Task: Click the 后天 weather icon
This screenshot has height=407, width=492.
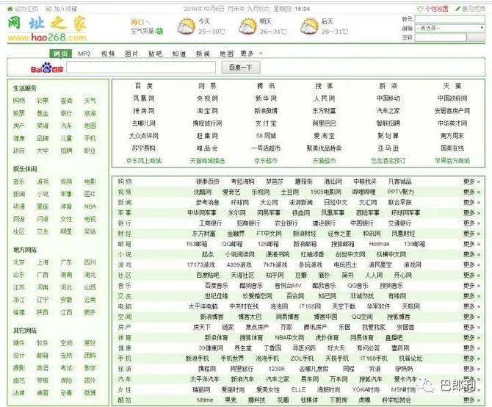Action: coord(309,26)
